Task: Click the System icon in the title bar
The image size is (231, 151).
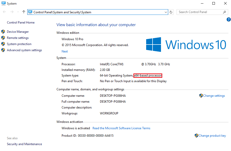Action: pyautogui.click(x=3, y=3)
